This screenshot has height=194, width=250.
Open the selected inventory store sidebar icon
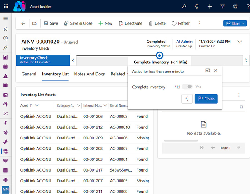[5, 151]
